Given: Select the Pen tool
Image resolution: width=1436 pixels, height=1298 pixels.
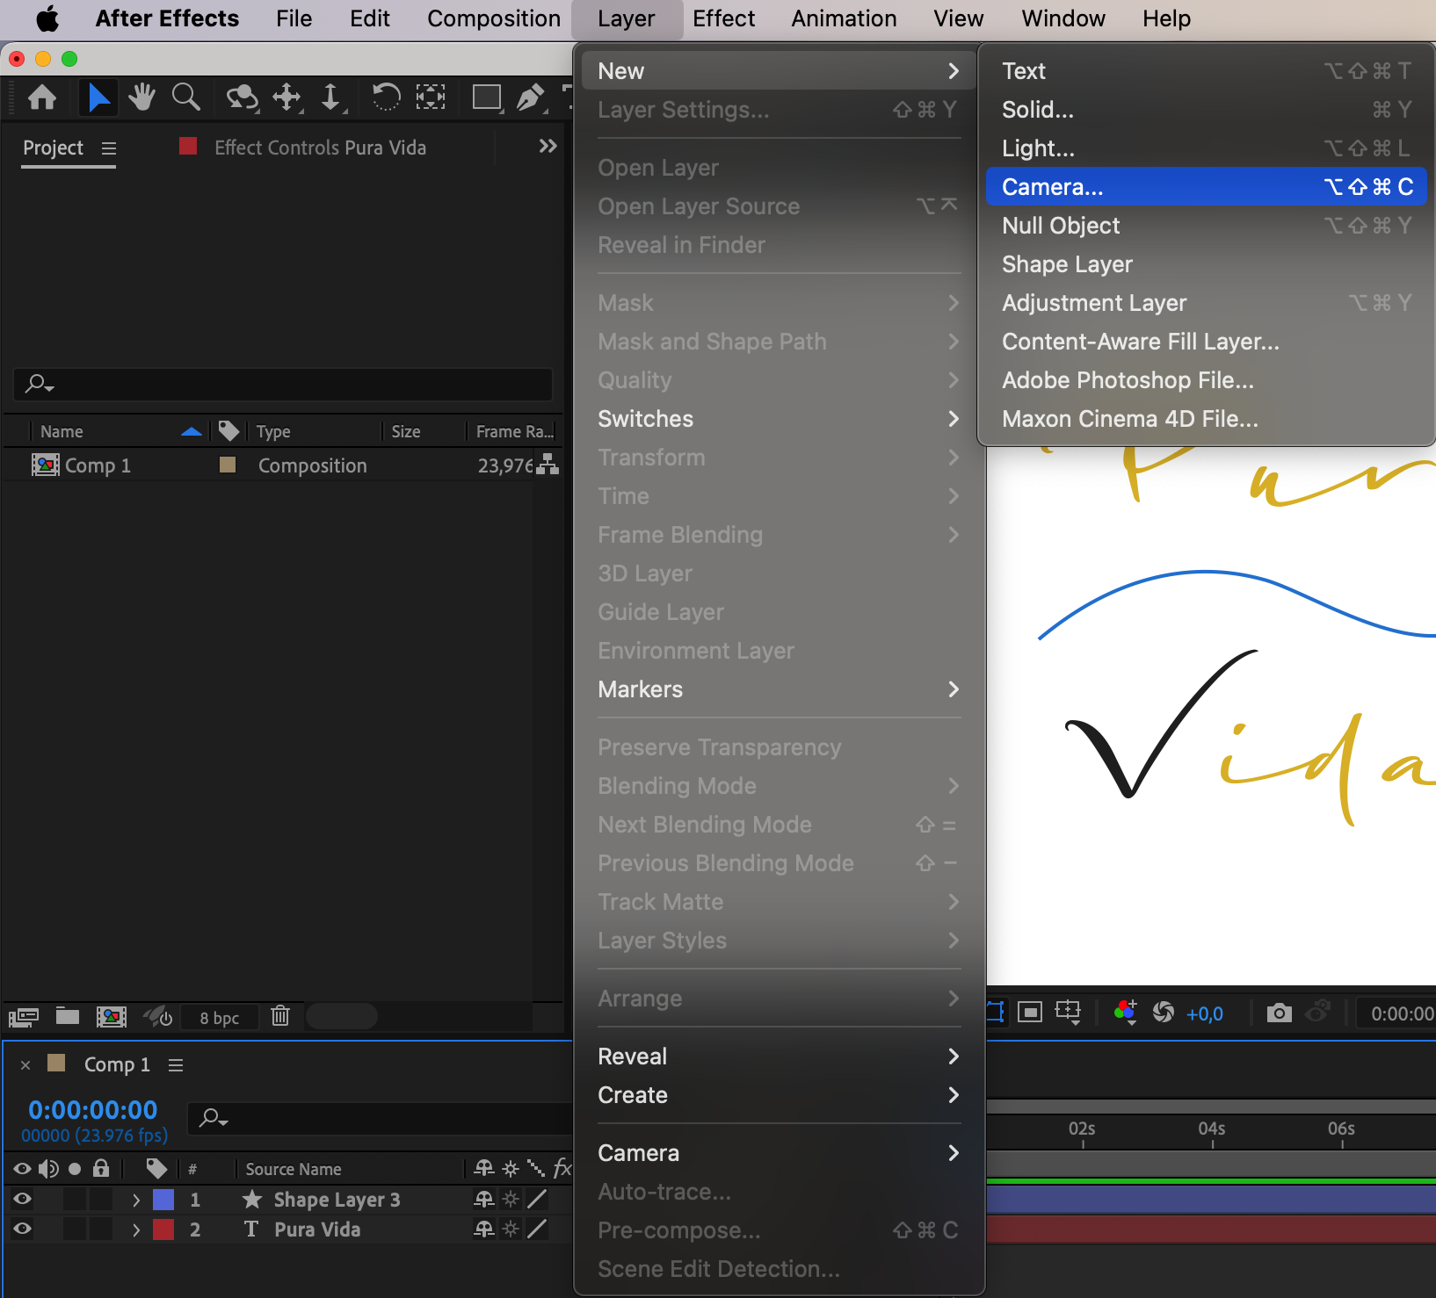Looking at the screenshot, I should (x=531, y=97).
